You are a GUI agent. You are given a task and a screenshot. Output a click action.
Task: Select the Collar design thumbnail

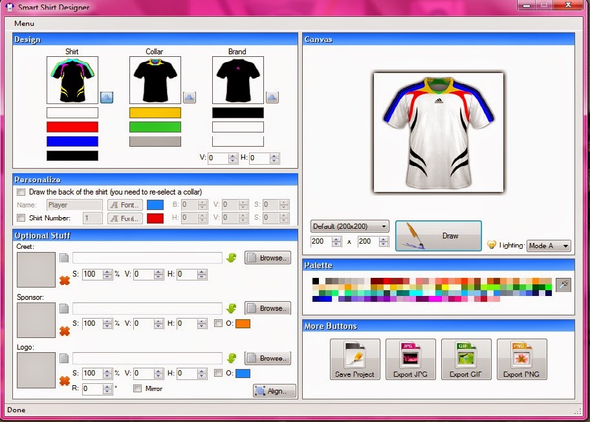tap(155, 80)
